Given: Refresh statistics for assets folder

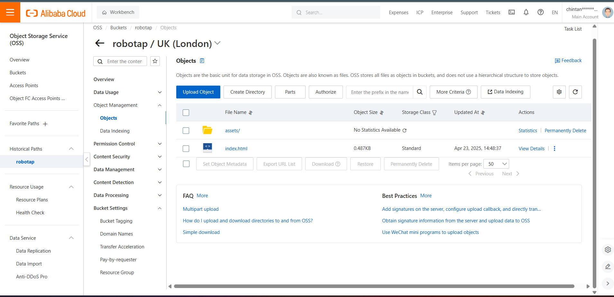Looking at the screenshot, I should pyautogui.click(x=404, y=130).
